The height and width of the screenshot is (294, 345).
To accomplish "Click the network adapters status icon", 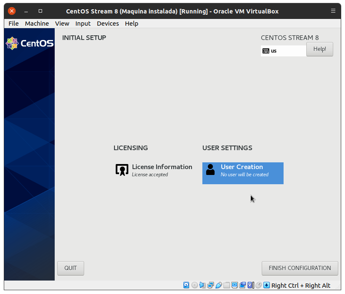I will 210,285.
